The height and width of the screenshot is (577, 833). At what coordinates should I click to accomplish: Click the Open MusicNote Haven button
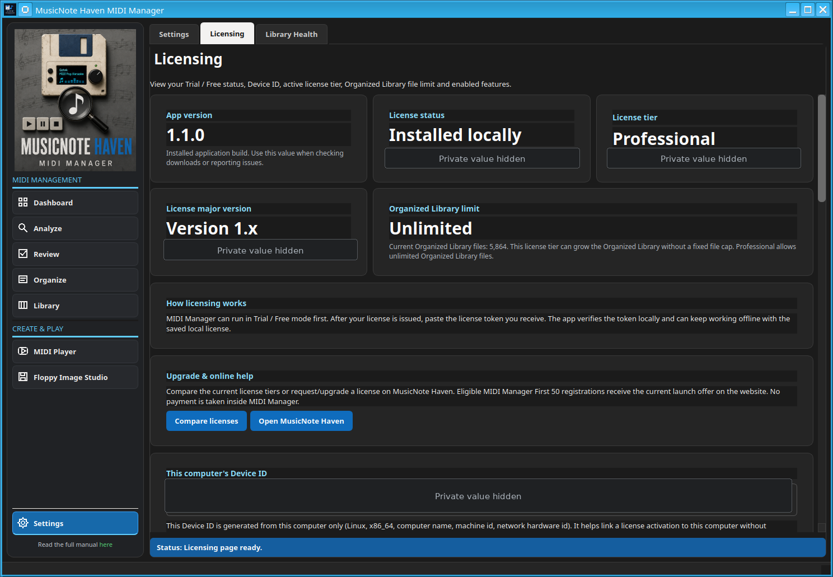point(301,421)
